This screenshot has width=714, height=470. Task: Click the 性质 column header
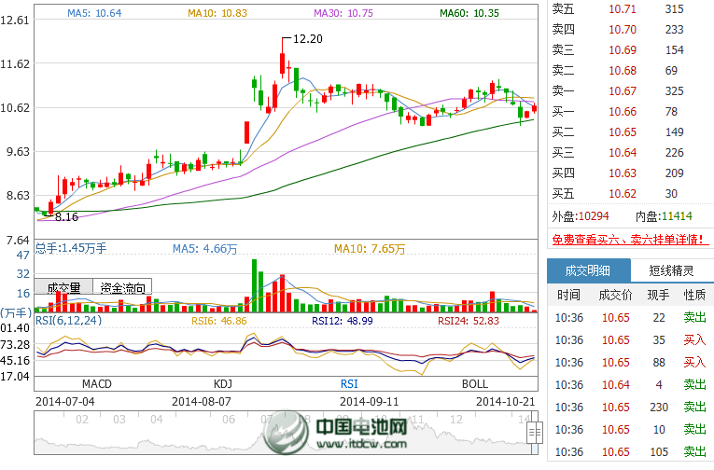[x=693, y=295]
